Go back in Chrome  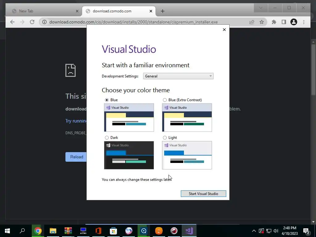click(x=12, y=22)
